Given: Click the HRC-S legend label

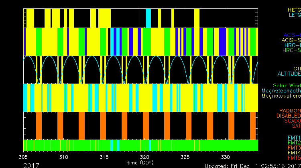Looking at the screenshot, I should (291, 50).
